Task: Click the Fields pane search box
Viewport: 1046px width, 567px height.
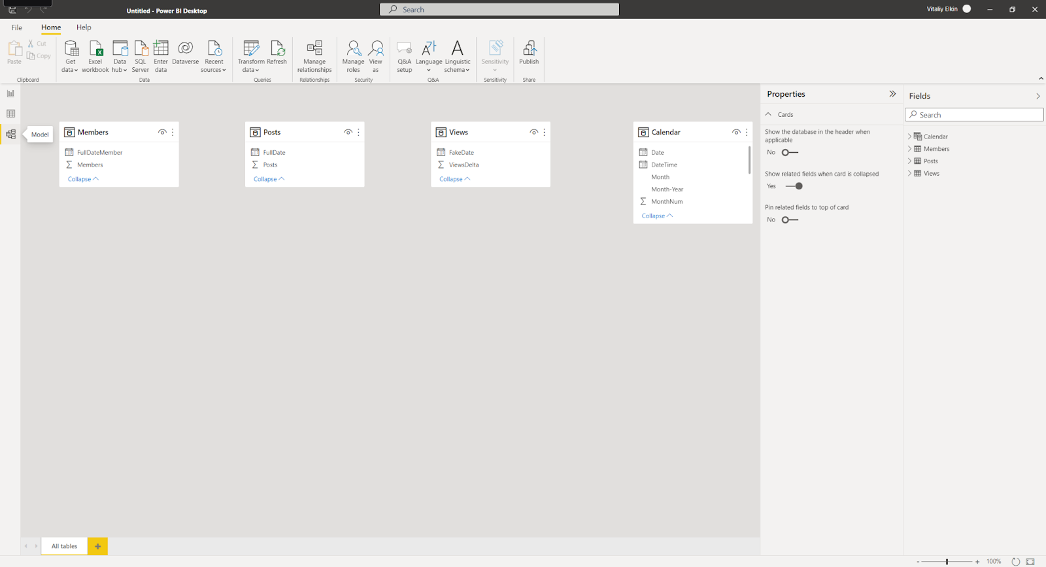Action: pos(974,115)
